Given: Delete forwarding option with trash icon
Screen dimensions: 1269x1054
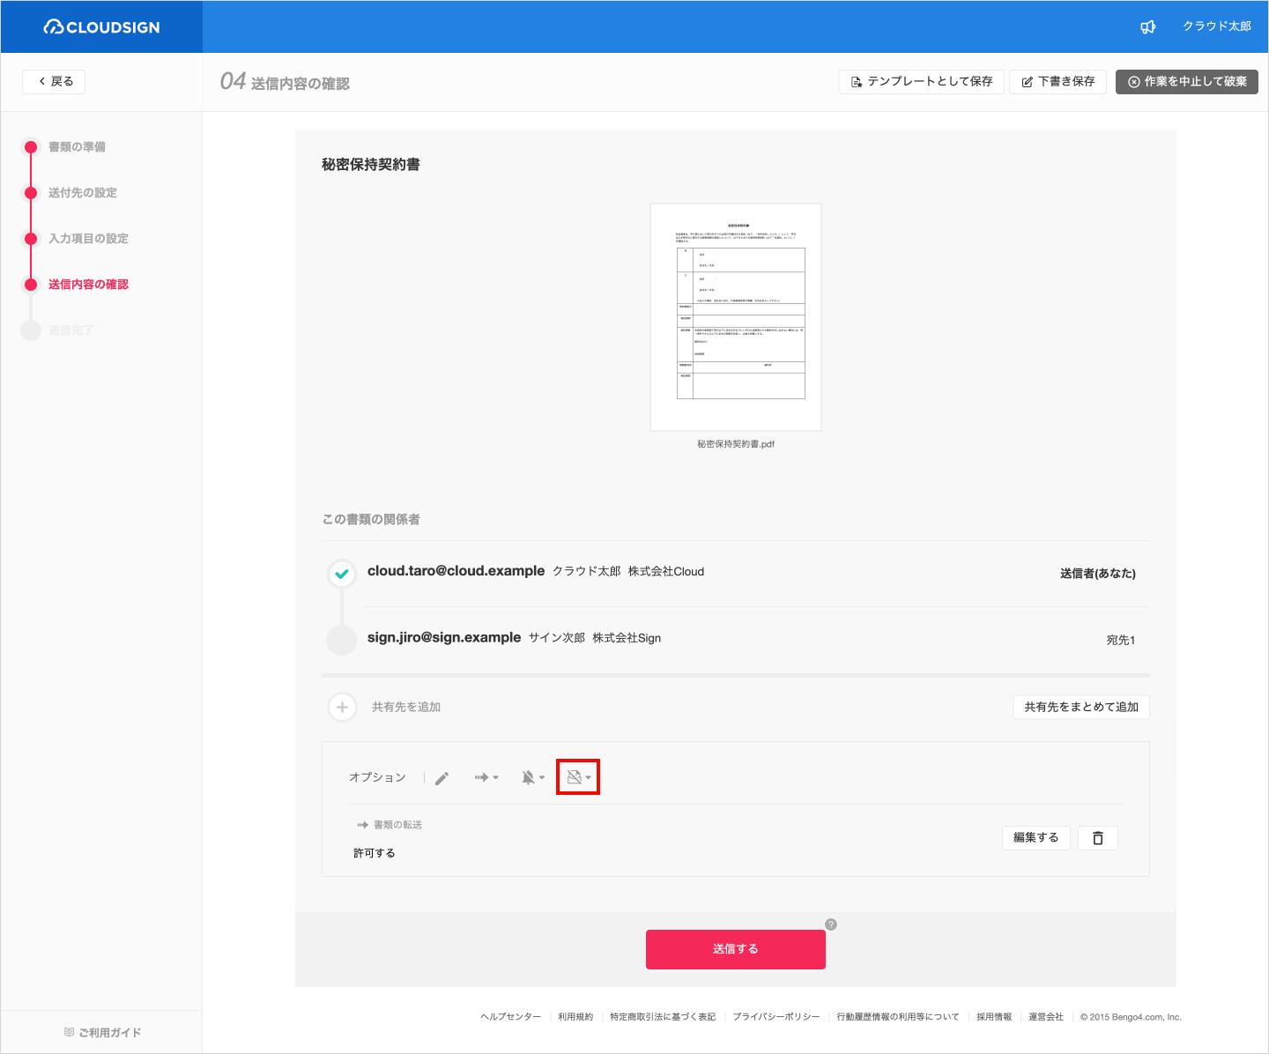Looking at the screenshot, I should (x=1098, y=838).
